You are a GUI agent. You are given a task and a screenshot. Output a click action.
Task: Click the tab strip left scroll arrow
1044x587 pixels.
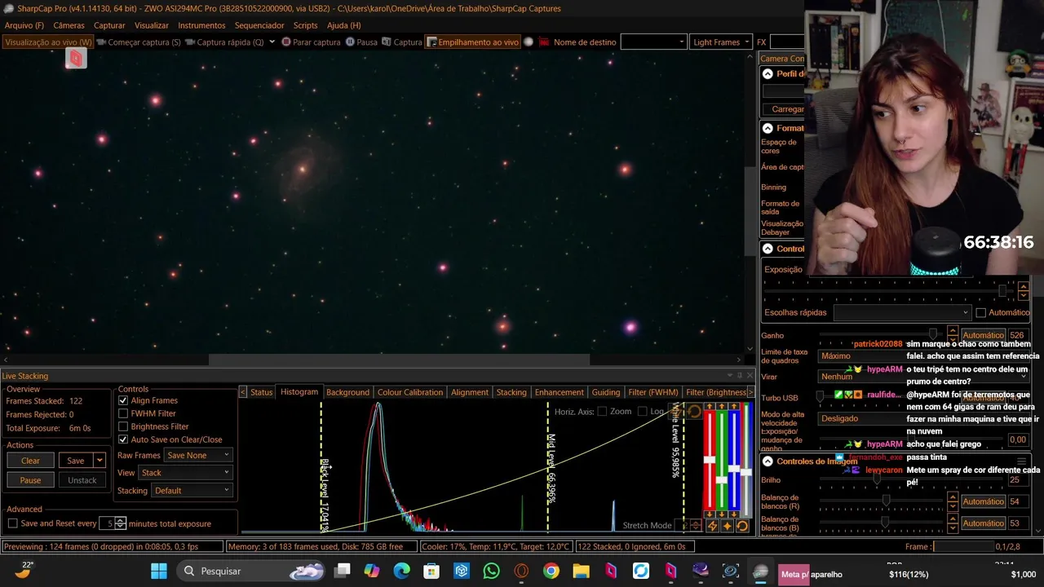(x=242, y=392)
